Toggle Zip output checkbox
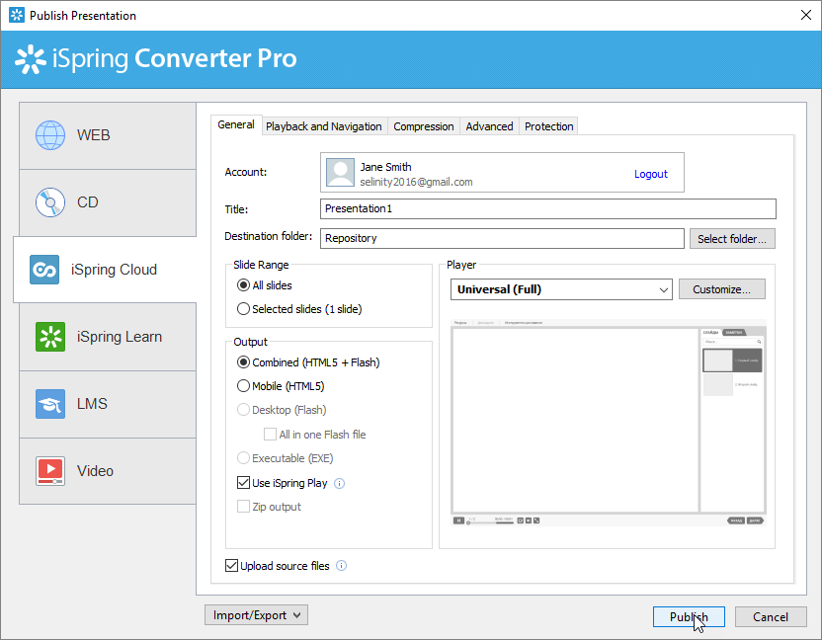The image size is (822, 640). (243, 507)
